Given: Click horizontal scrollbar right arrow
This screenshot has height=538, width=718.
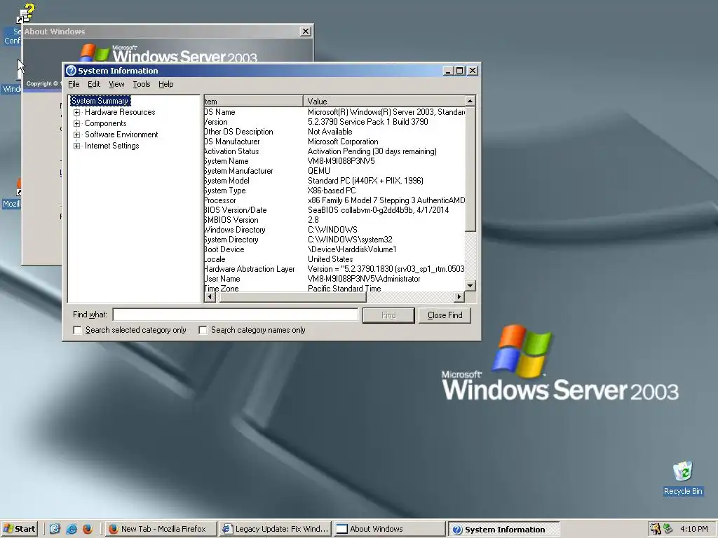Looking at the screenshot, I should (459, 297).
